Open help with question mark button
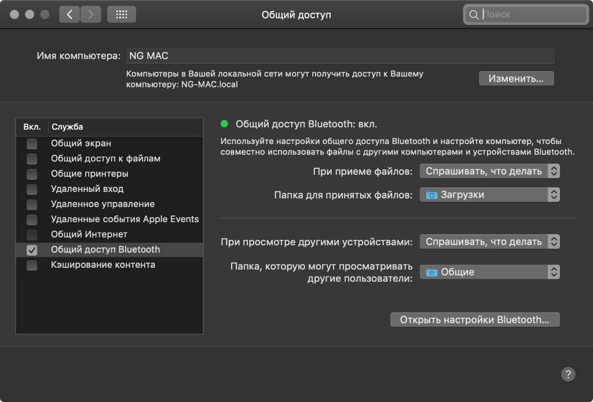This screenshot has width=593, height=402. 568,374
